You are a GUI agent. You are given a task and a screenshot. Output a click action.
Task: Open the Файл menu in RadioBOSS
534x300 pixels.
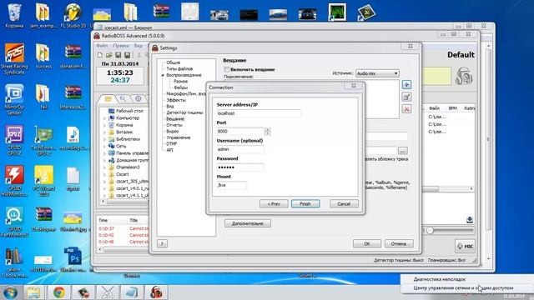point(102,46)
